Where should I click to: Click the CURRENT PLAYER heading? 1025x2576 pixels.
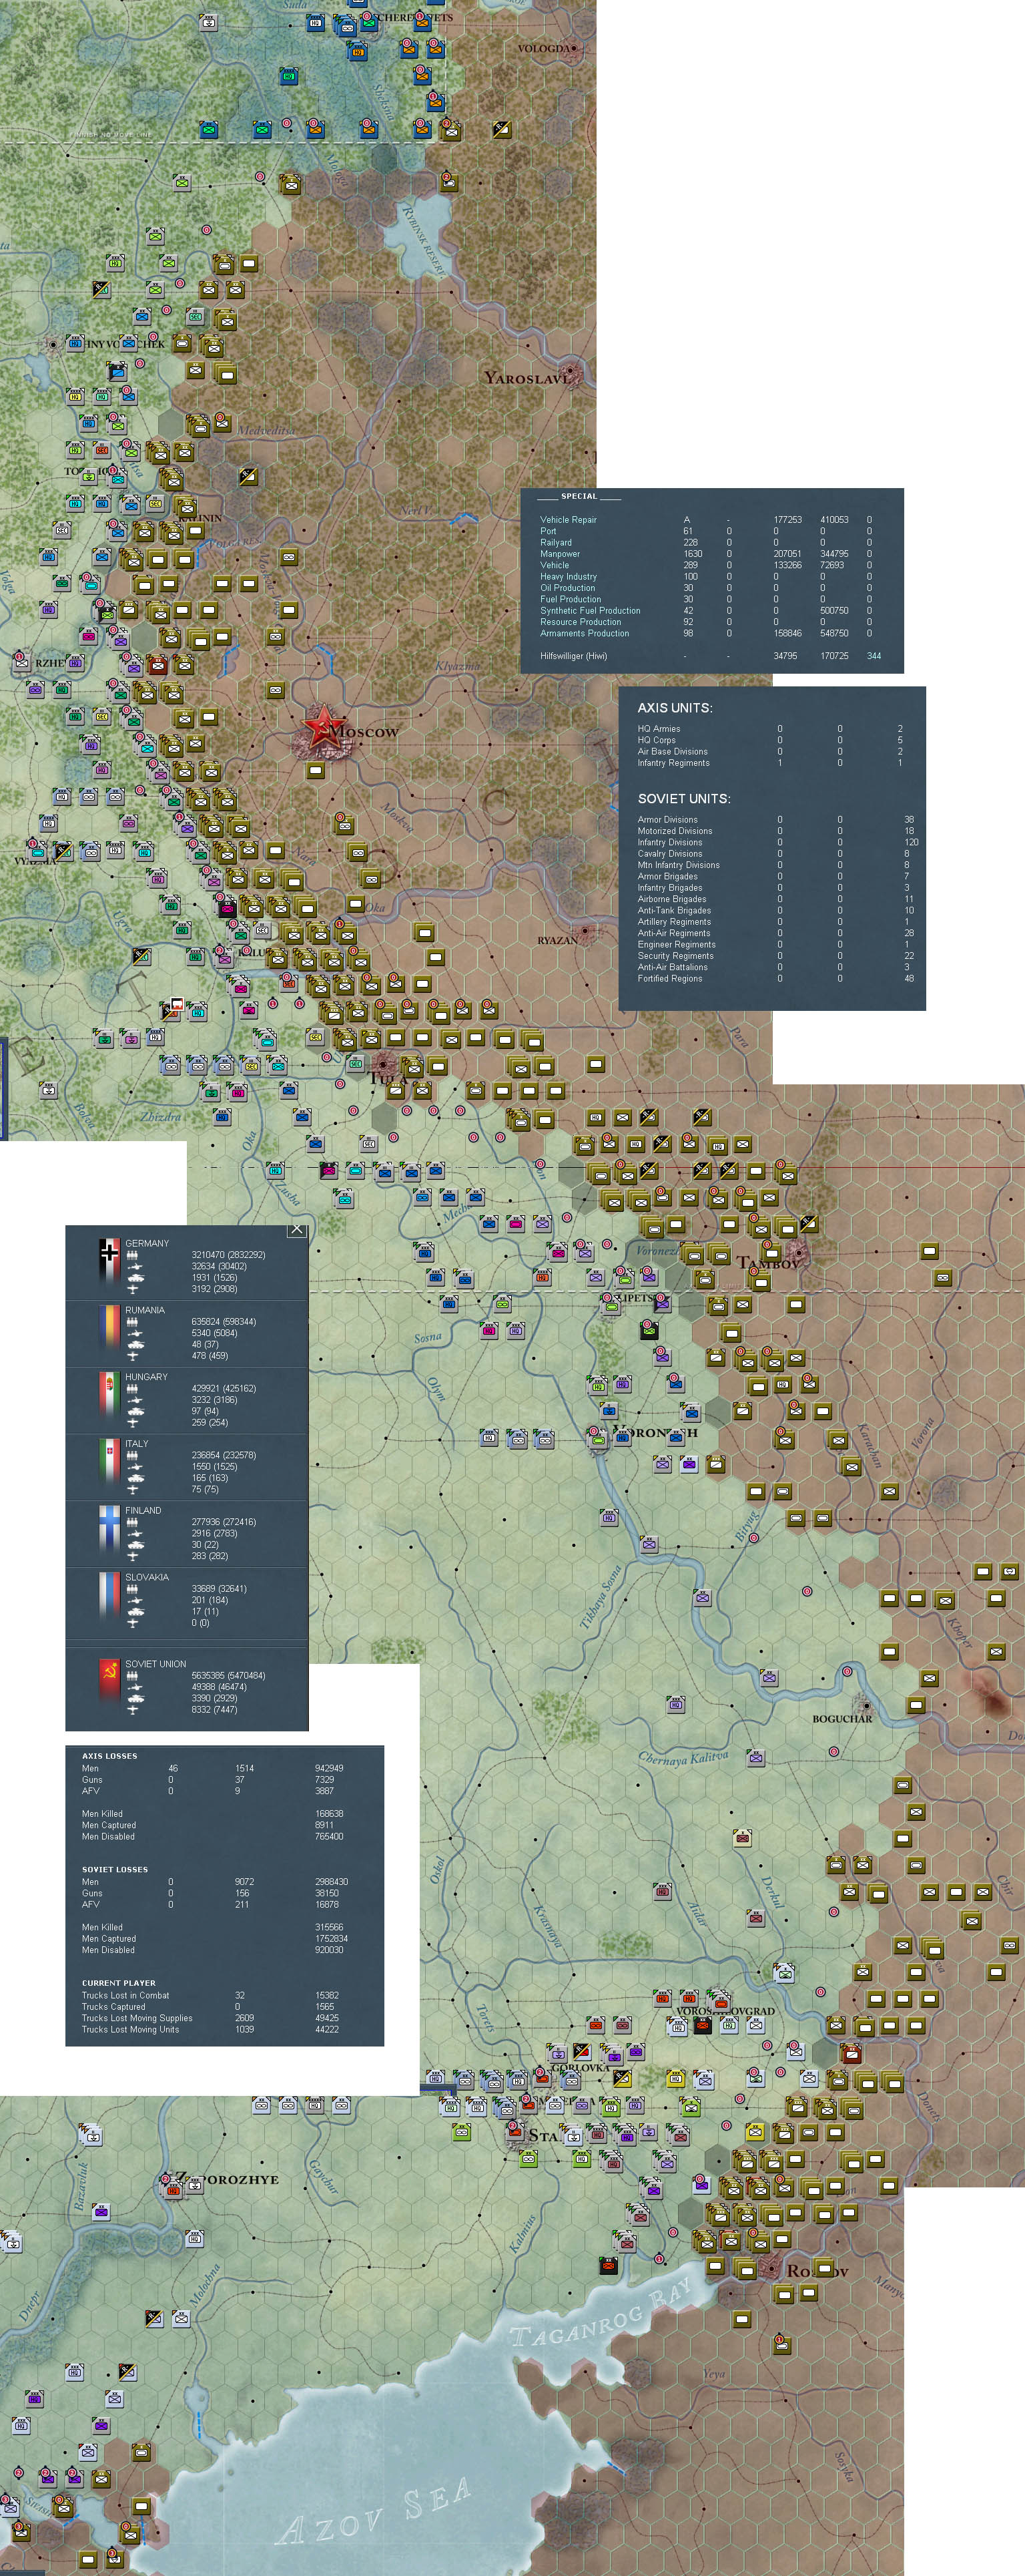pyautogui.click(x=119, y=1983)
